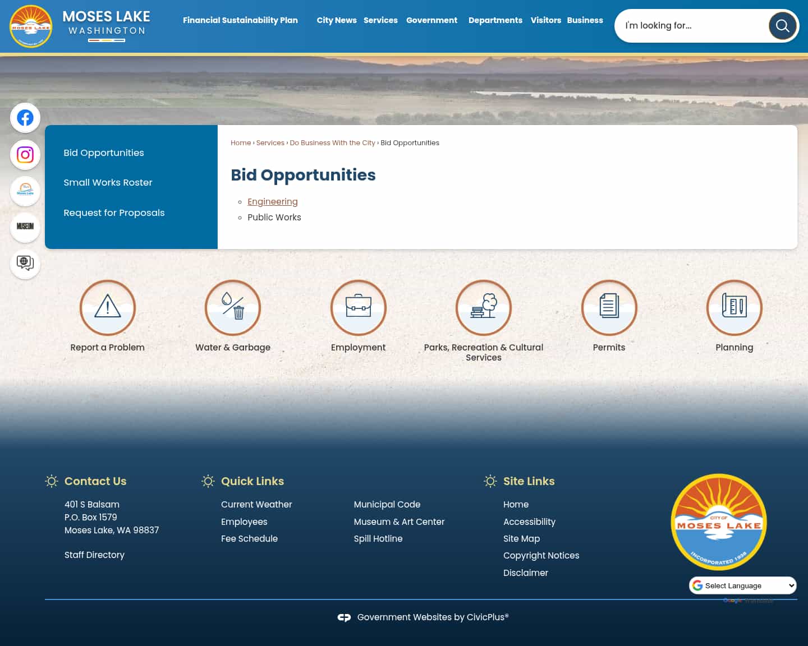Click the Staff Directory link
This screenshot has height=646, width=808.
94,555
